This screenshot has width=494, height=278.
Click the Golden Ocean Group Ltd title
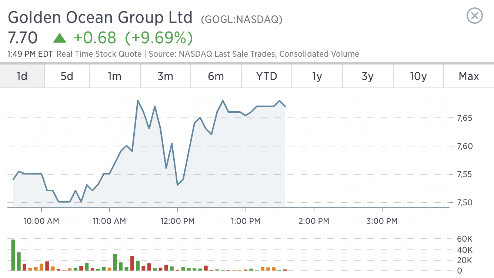[100, 17]
